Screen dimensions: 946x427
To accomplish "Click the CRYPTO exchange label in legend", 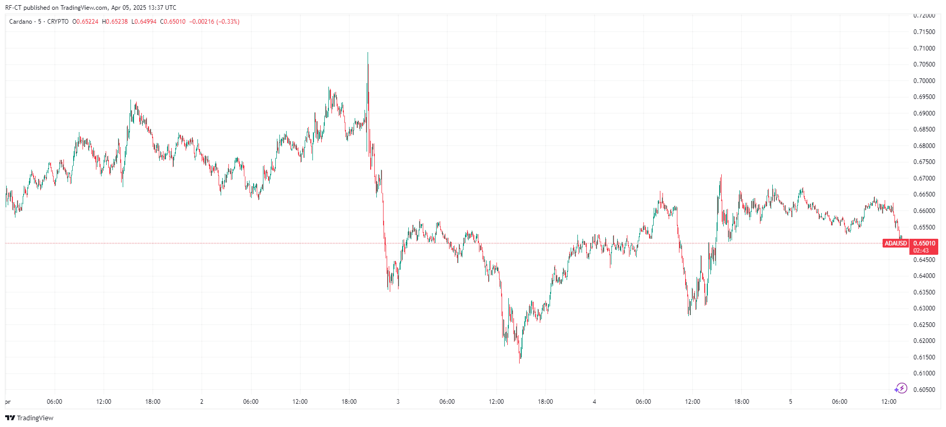I will click(x=58, y=22).
